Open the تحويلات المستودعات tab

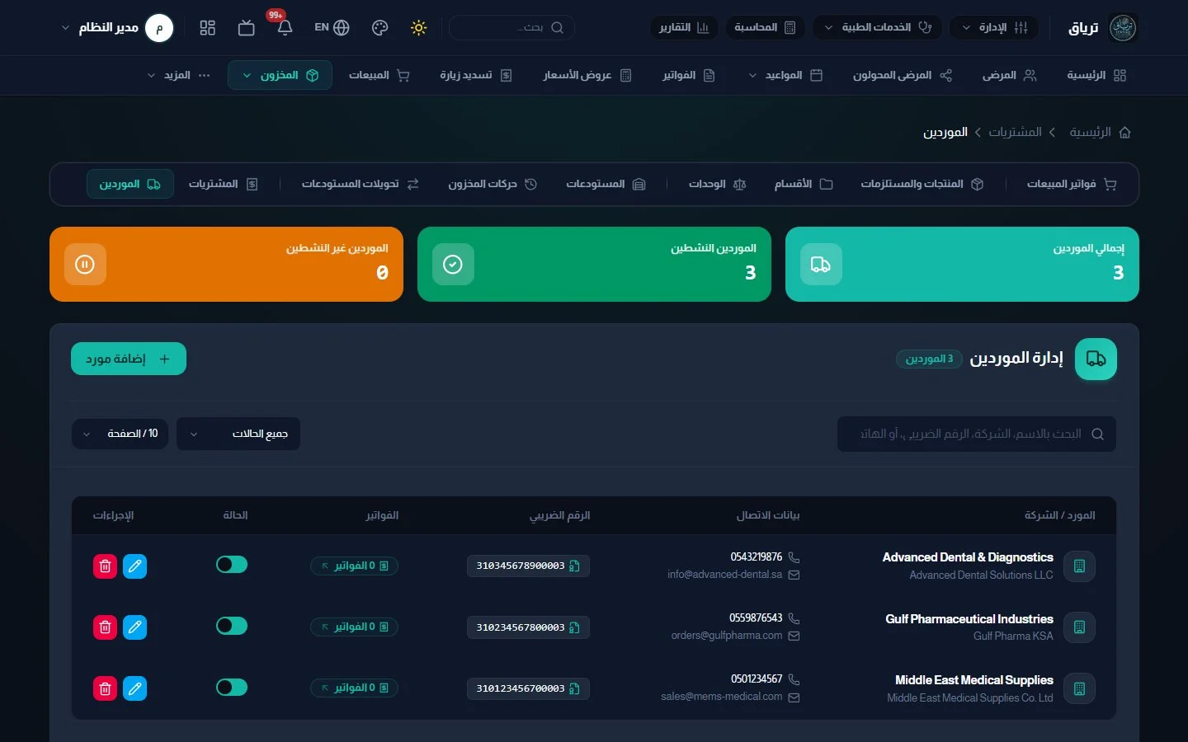(361, 184)
